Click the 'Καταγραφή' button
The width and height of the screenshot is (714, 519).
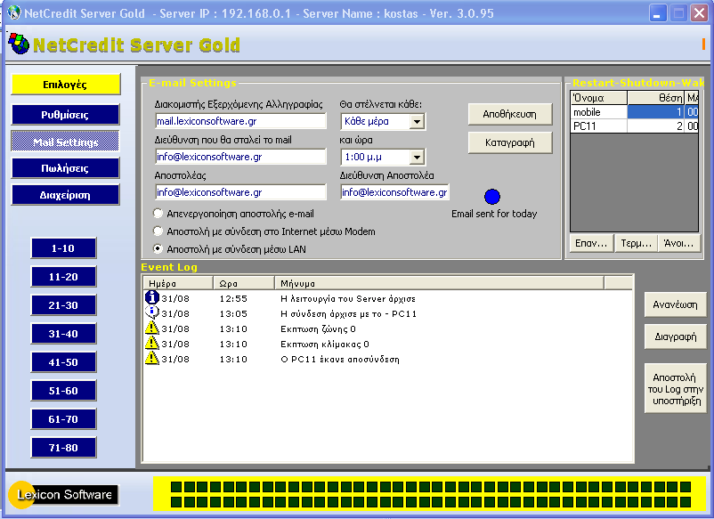(x=510, y=142)
